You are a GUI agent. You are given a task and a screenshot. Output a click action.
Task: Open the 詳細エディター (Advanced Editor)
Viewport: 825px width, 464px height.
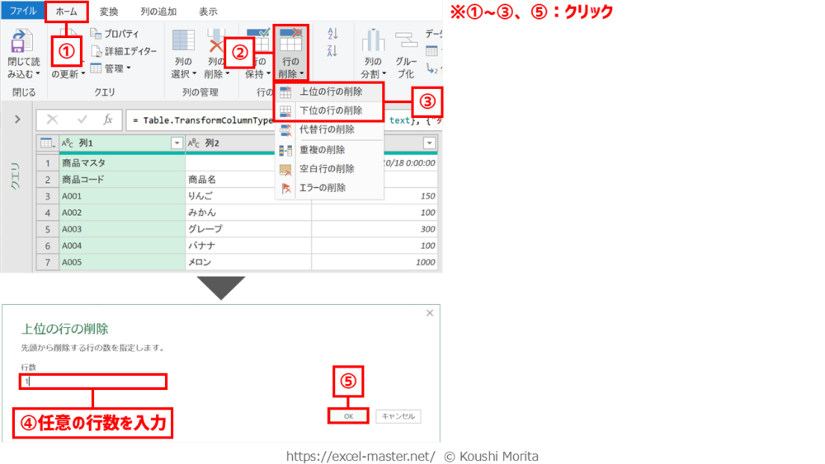click(123, 51)
